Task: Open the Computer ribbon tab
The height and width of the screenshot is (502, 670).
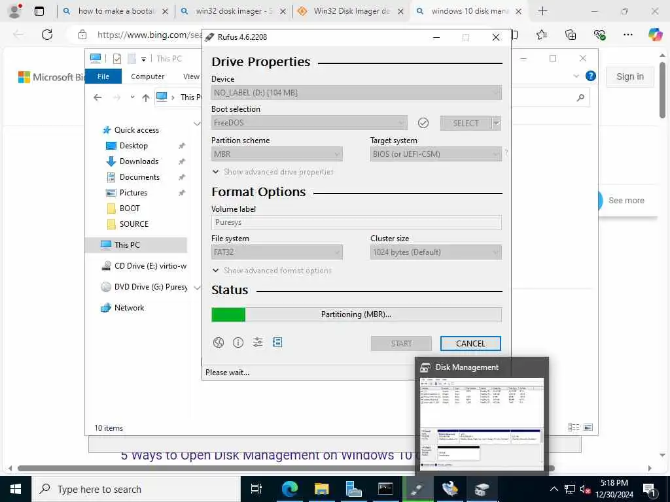Action: (147, 76)
